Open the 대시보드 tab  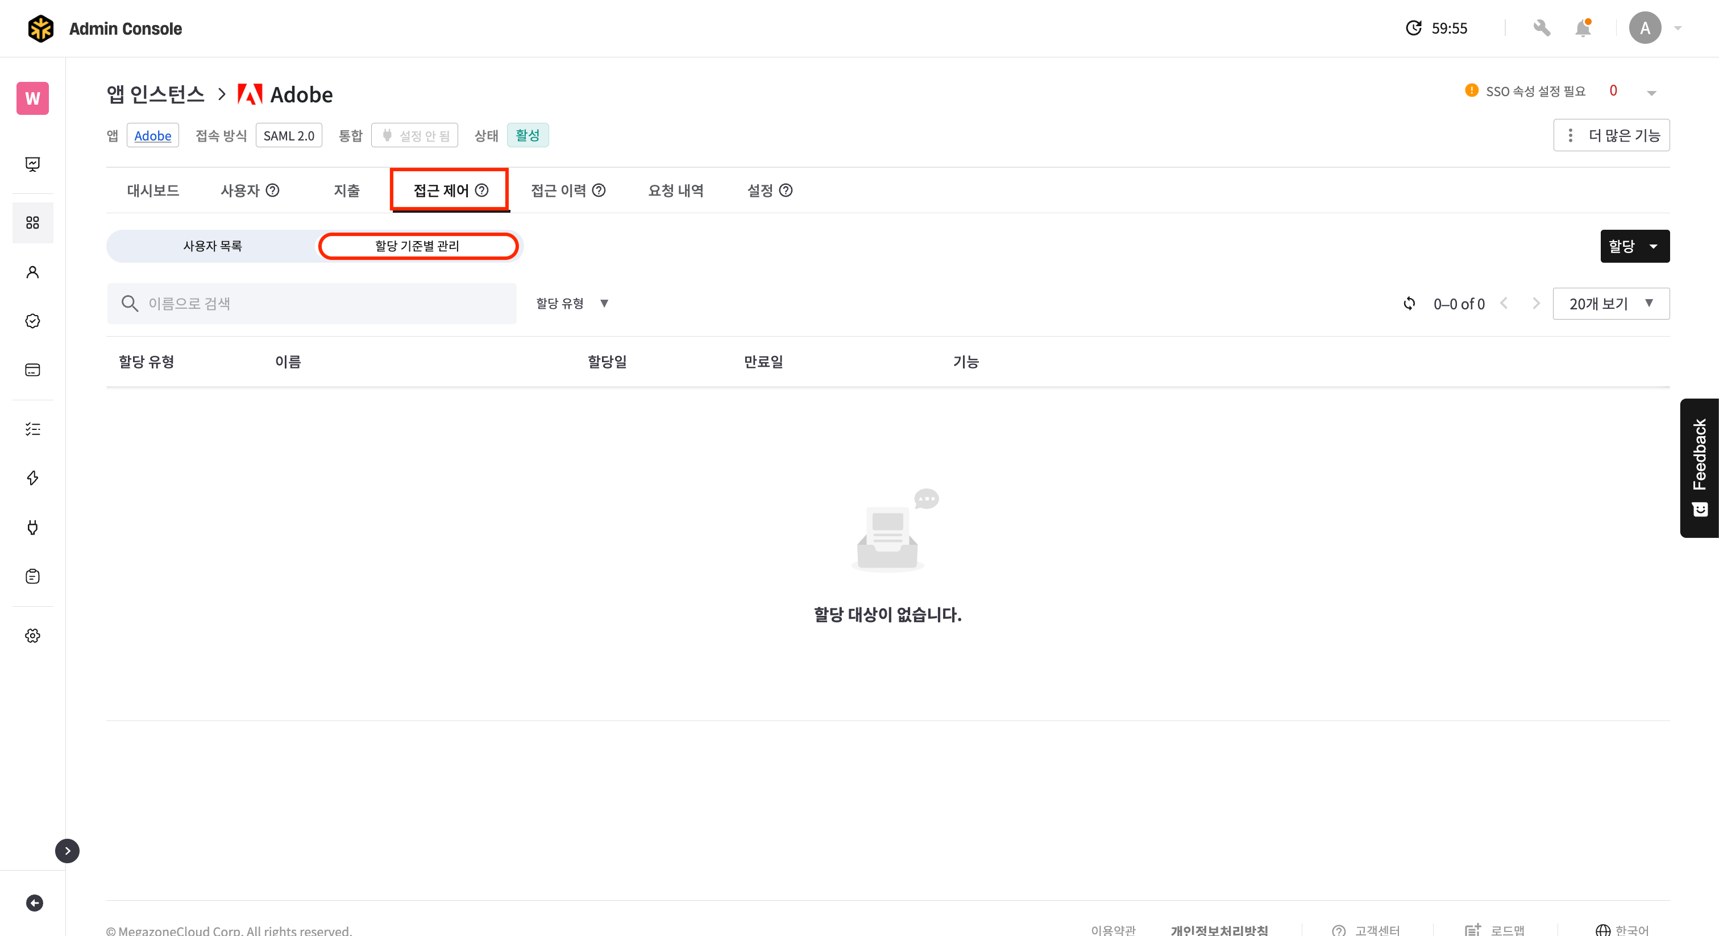153,191
